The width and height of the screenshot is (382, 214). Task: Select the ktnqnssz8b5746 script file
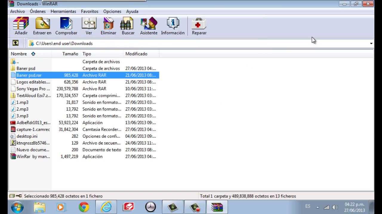tap(84, 143)
